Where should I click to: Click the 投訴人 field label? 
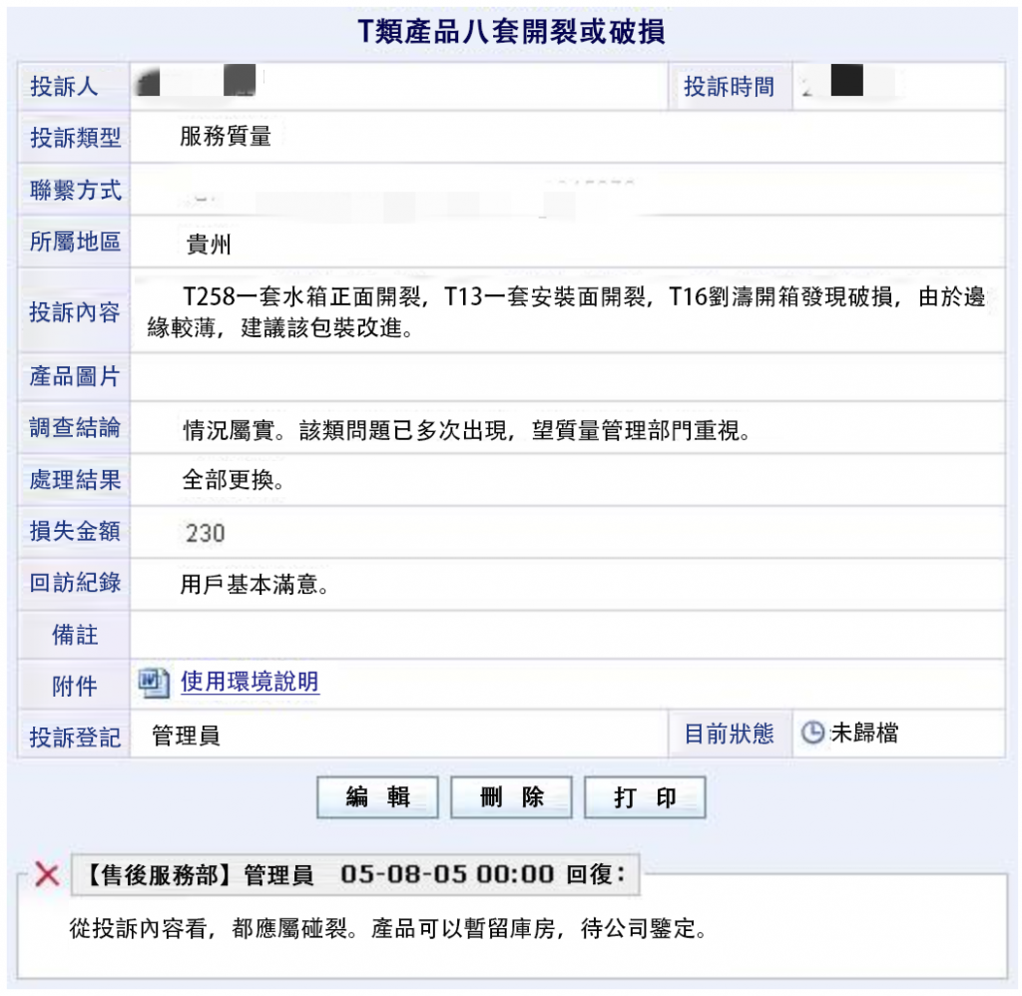click(x=65, y=87)
